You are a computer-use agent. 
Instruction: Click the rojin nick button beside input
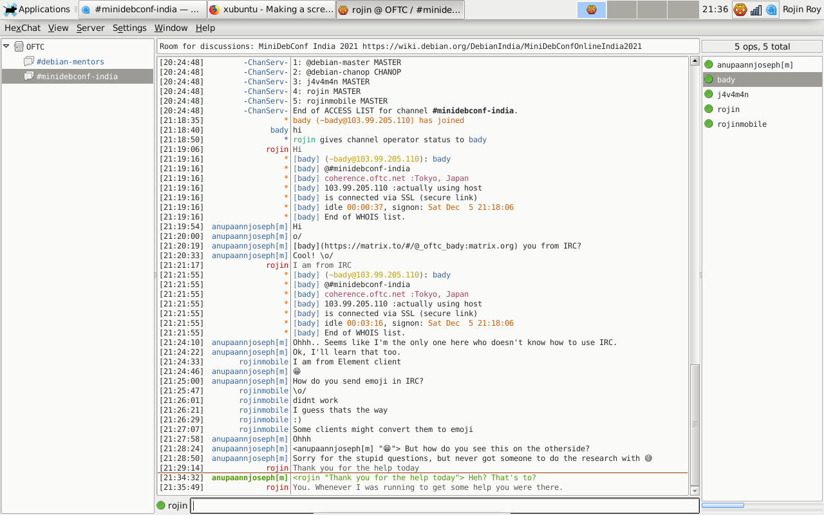pos(178,505)
